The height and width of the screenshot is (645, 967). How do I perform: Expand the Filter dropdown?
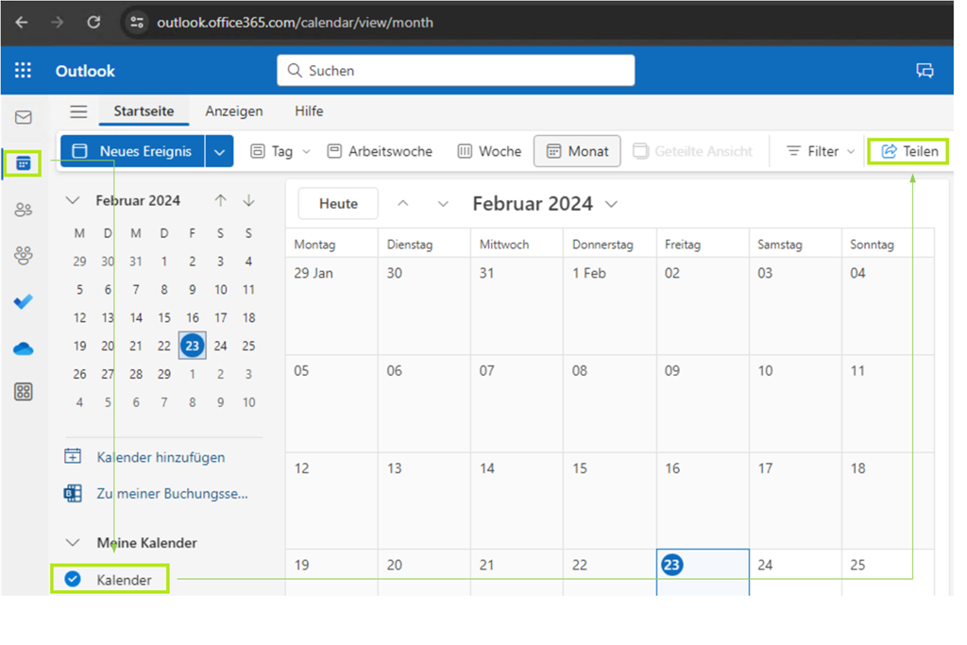(x=820, y=151)
